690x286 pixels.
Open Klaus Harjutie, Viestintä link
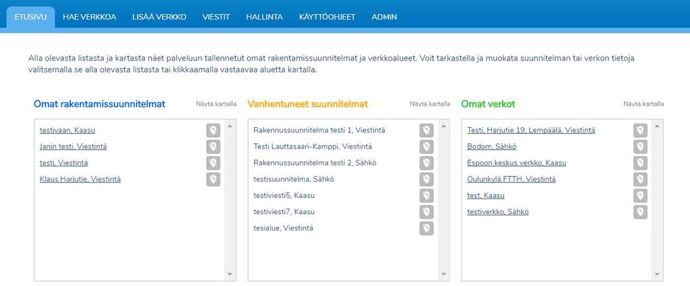pyautogui.click(x=80, y=179)
